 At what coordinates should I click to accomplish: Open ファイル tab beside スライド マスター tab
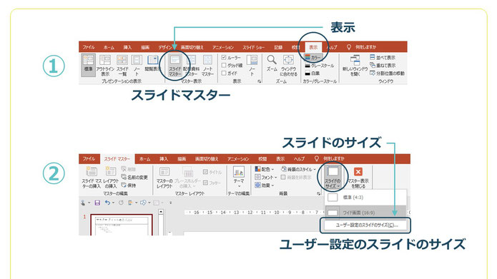point(89,159)
